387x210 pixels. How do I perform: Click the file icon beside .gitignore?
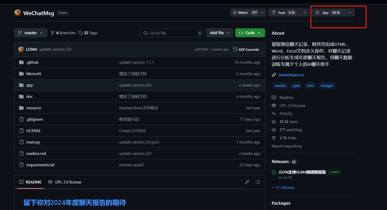pyautogui.click(x=21, y=119)
